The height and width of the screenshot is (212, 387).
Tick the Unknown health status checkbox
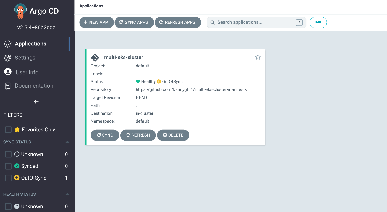click(8, 206)
